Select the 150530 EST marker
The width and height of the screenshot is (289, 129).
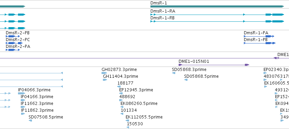click(128, 127)
